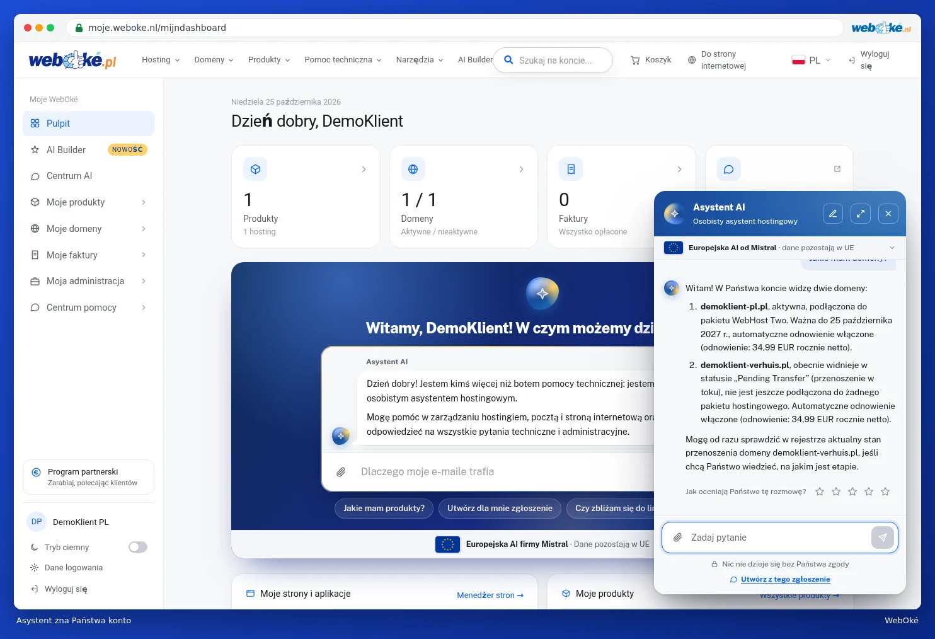
Task: Click the attachment paperclip in chat input
Action: click(677, 538)
